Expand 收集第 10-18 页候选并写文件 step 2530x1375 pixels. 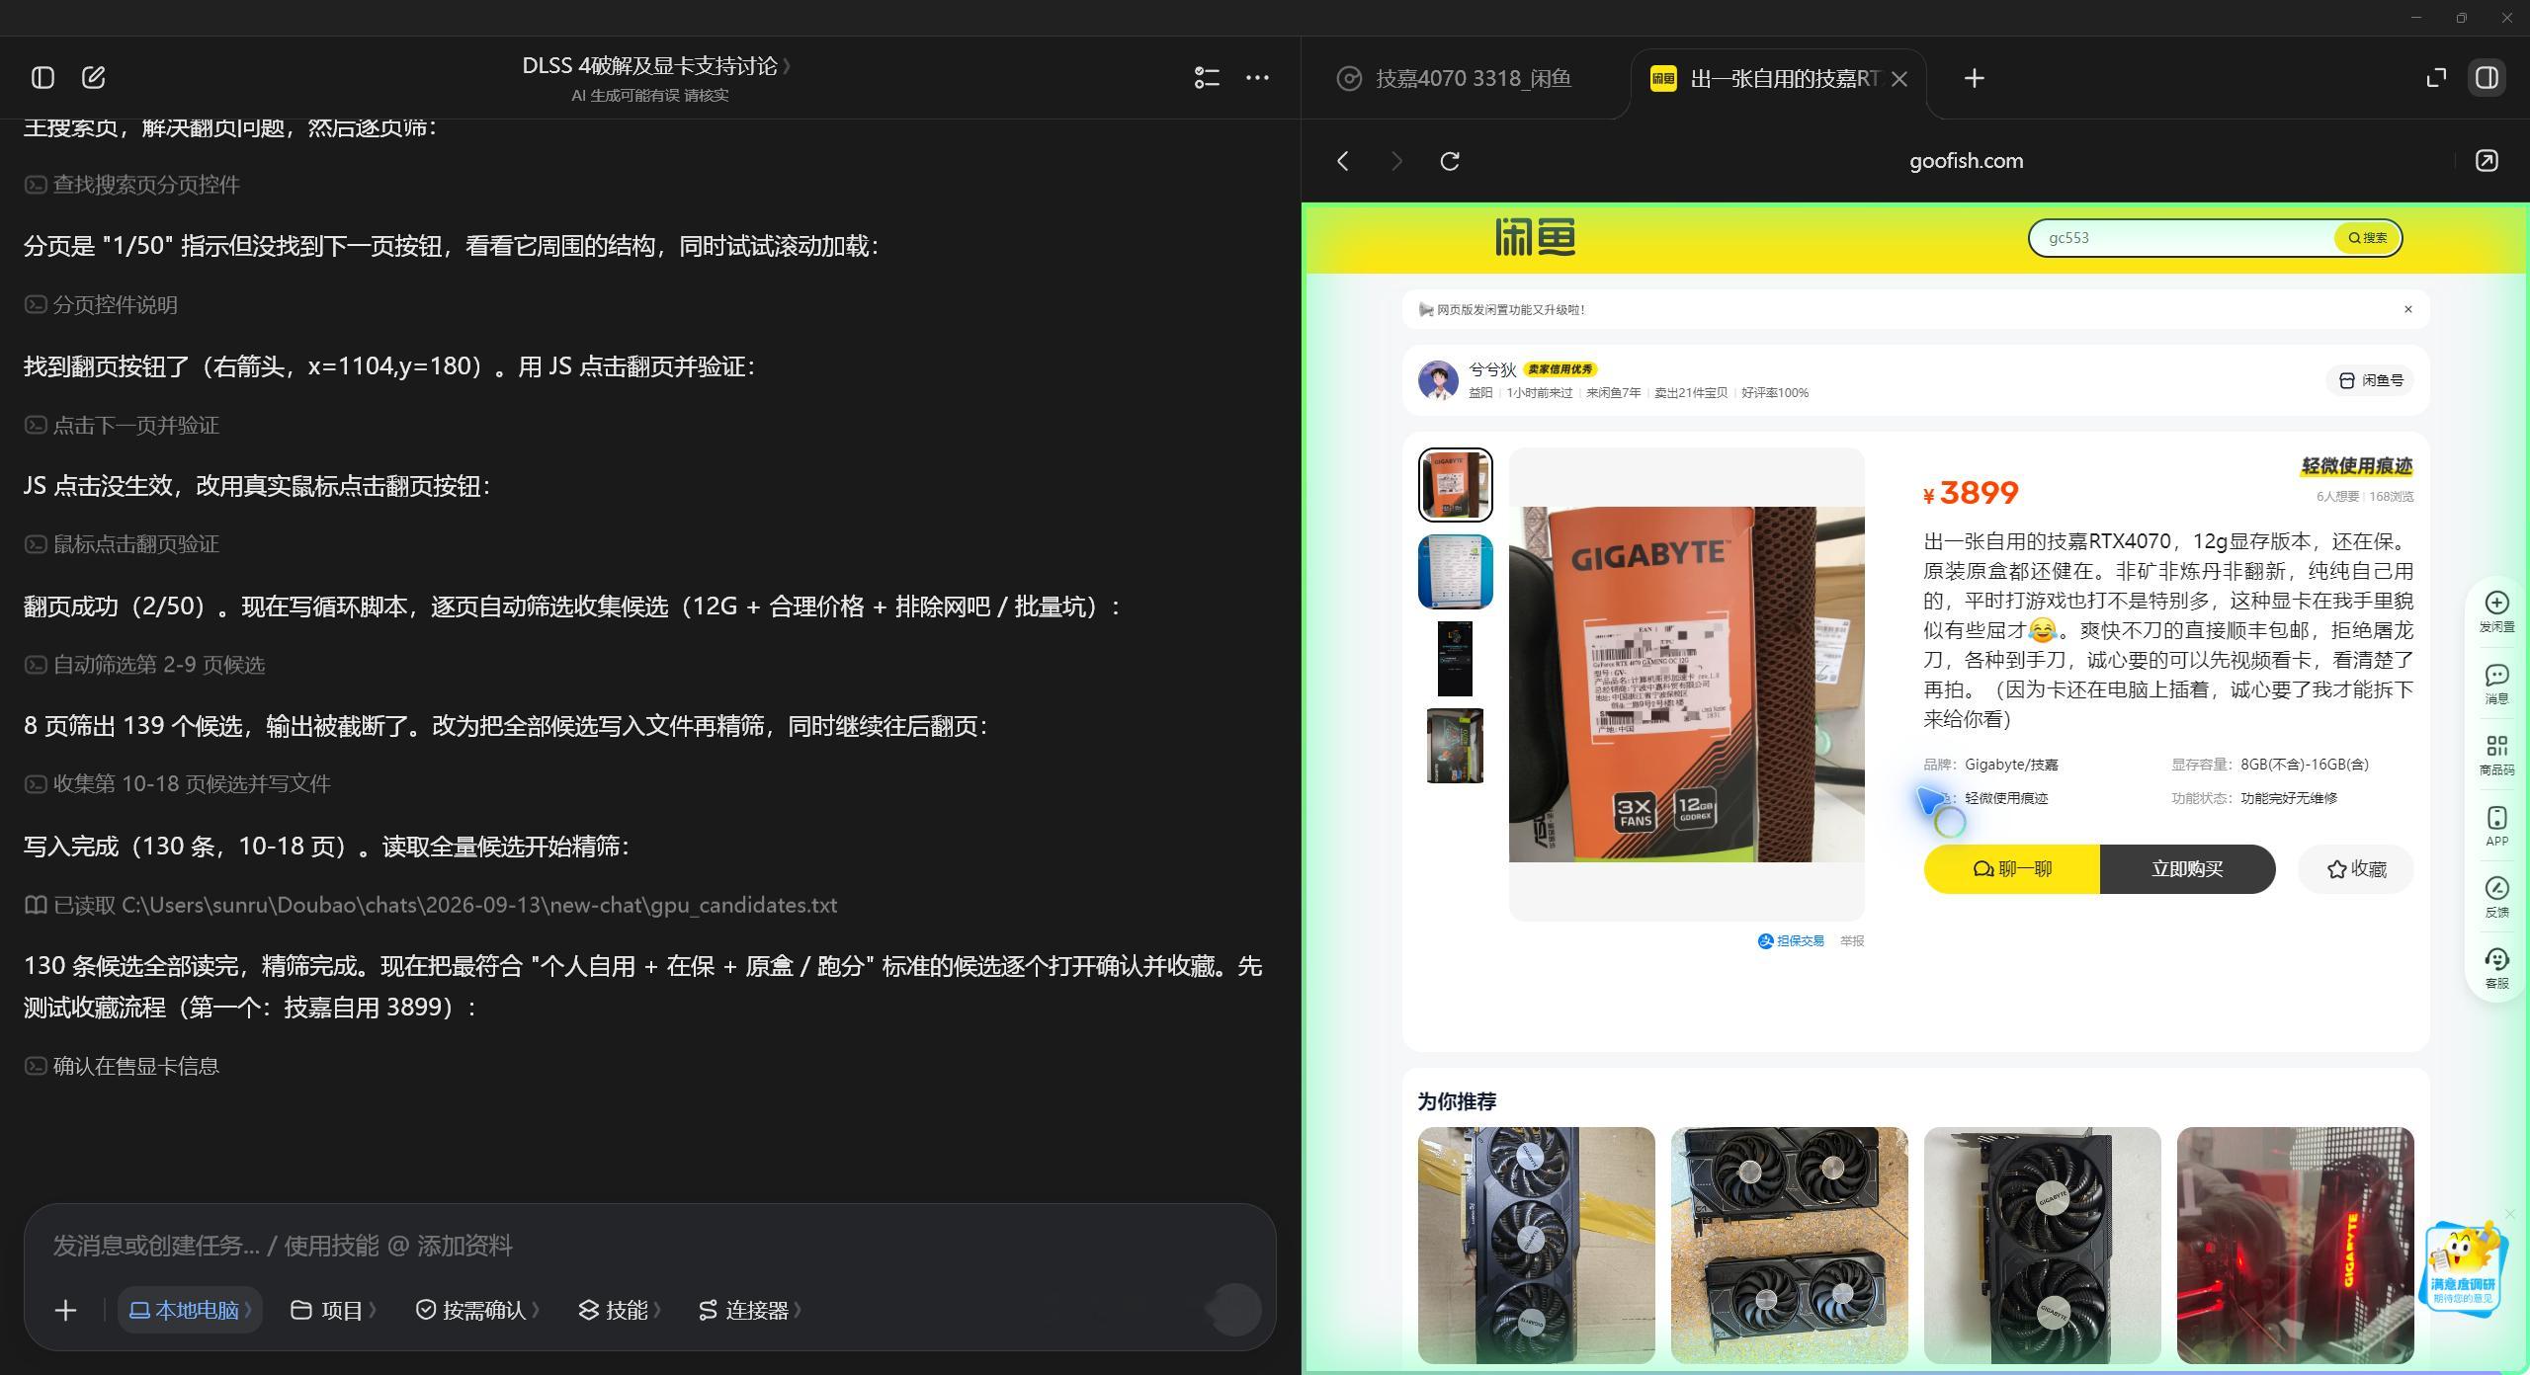point(177,784)
